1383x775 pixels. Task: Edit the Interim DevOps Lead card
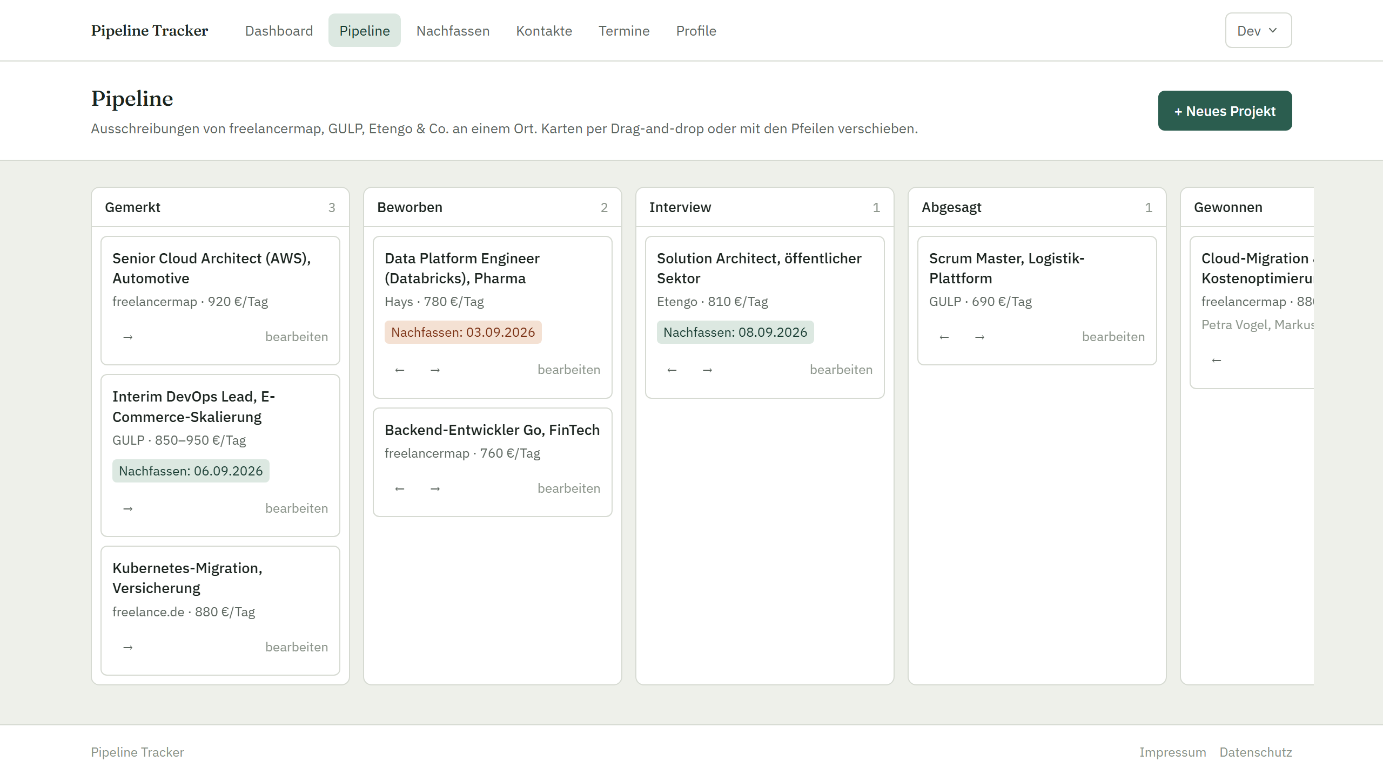297,508
